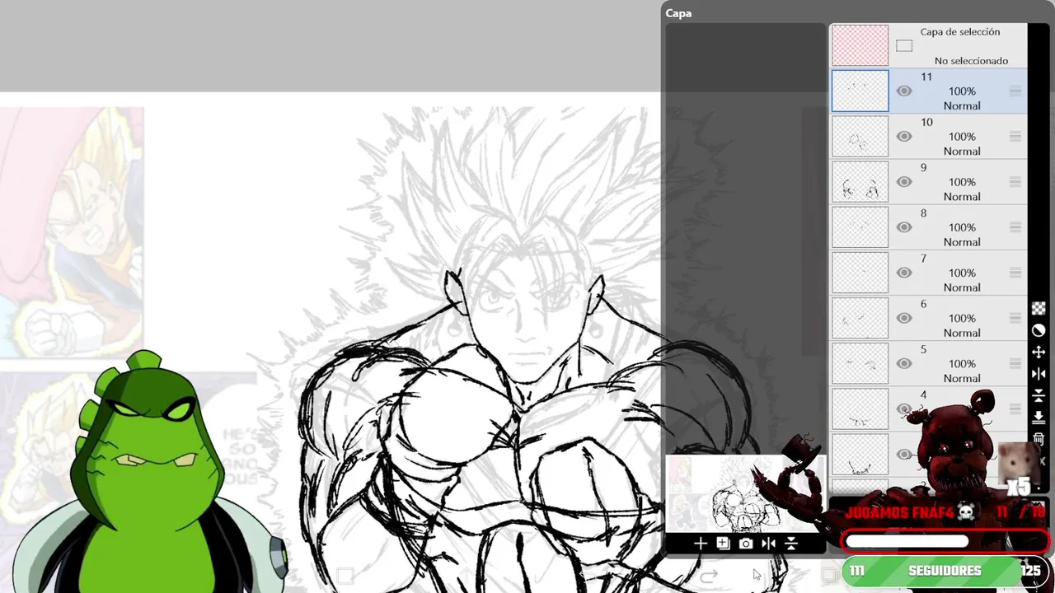Click the selection layer rectangle icon
Viewport: 1055px width, 593px height.
point(904,46)
